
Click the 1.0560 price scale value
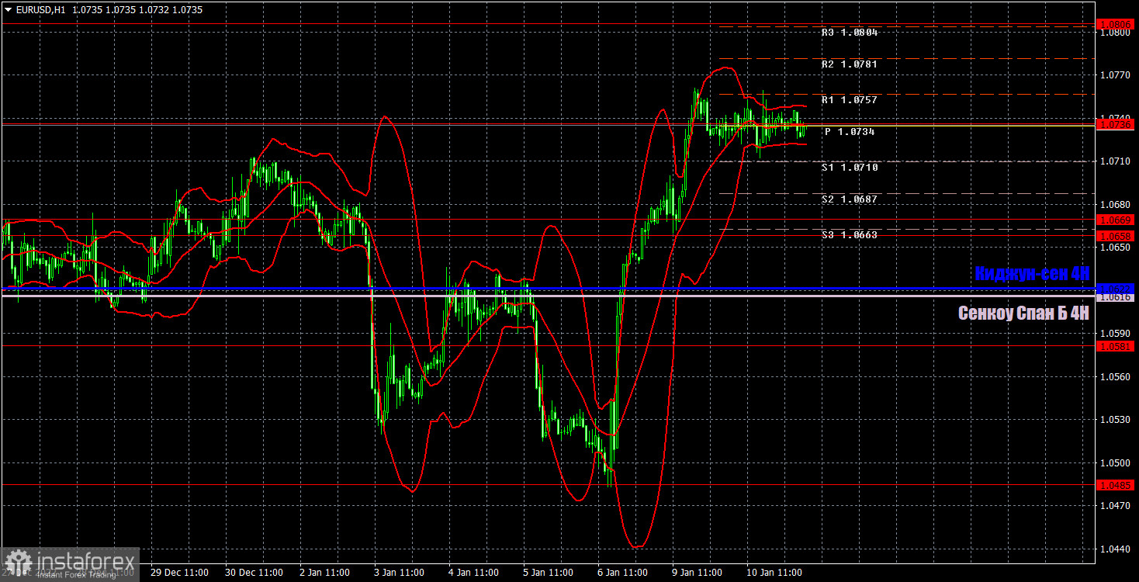point(1114,377)
